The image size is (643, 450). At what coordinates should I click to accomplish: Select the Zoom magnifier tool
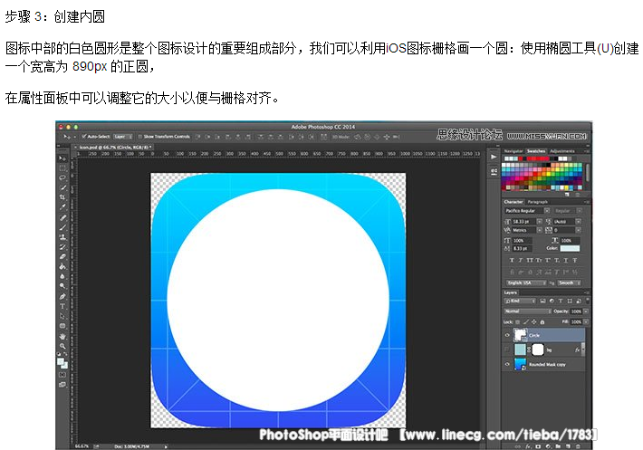click(62, 345)
